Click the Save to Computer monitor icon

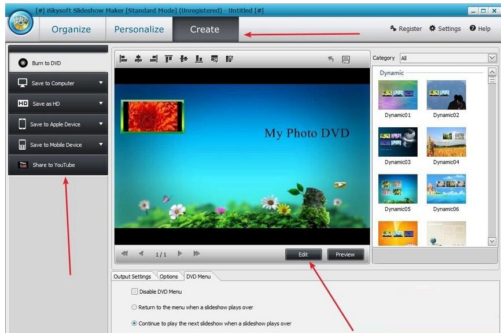coord(23,83)
